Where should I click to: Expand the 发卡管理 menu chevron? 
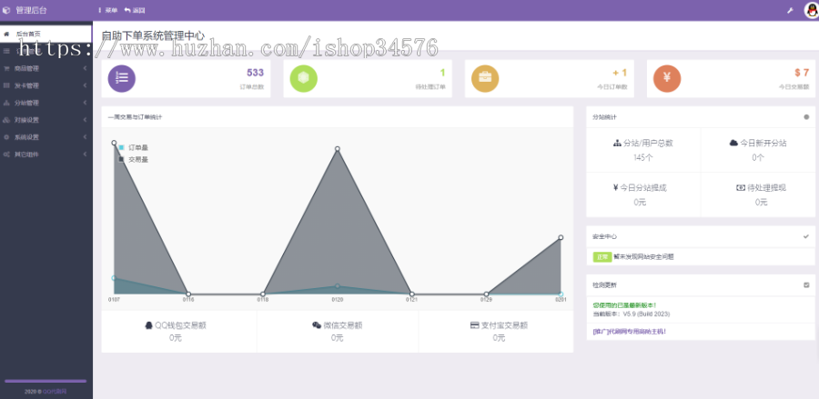coord(85,85)
